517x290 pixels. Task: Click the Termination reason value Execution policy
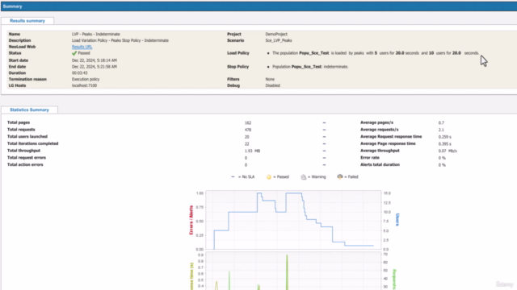pos(86,79)
